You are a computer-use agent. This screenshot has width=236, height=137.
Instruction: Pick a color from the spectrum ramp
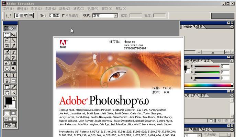pyautogui.click(x=209, y=85)
